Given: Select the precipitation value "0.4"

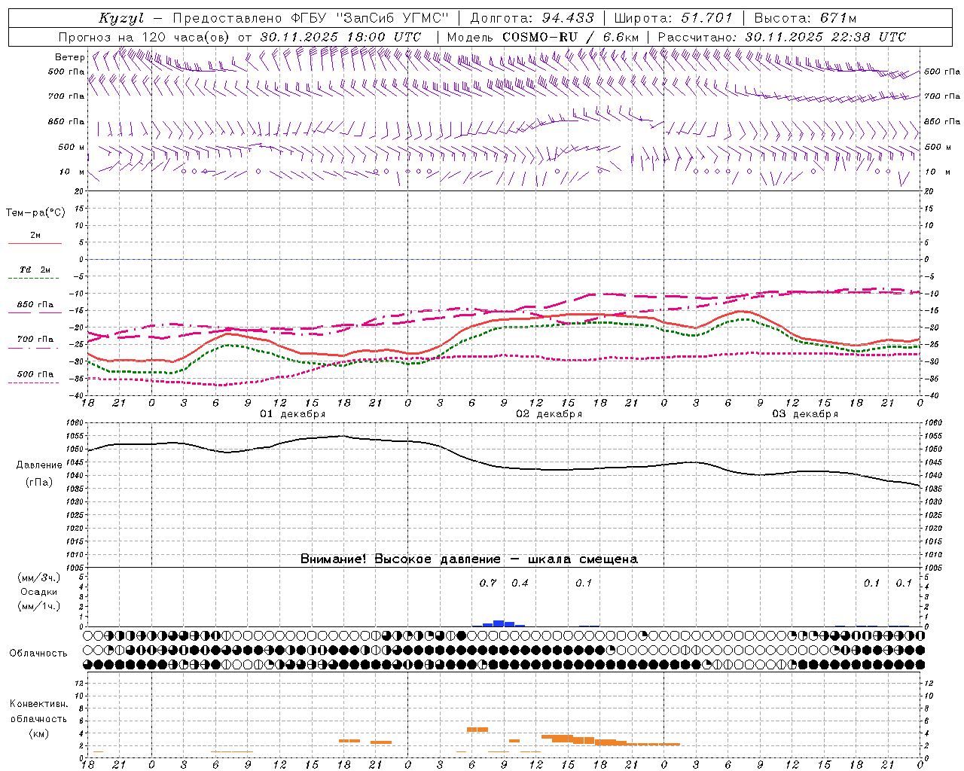Looking at the screenshot, I should coord(520,584).
